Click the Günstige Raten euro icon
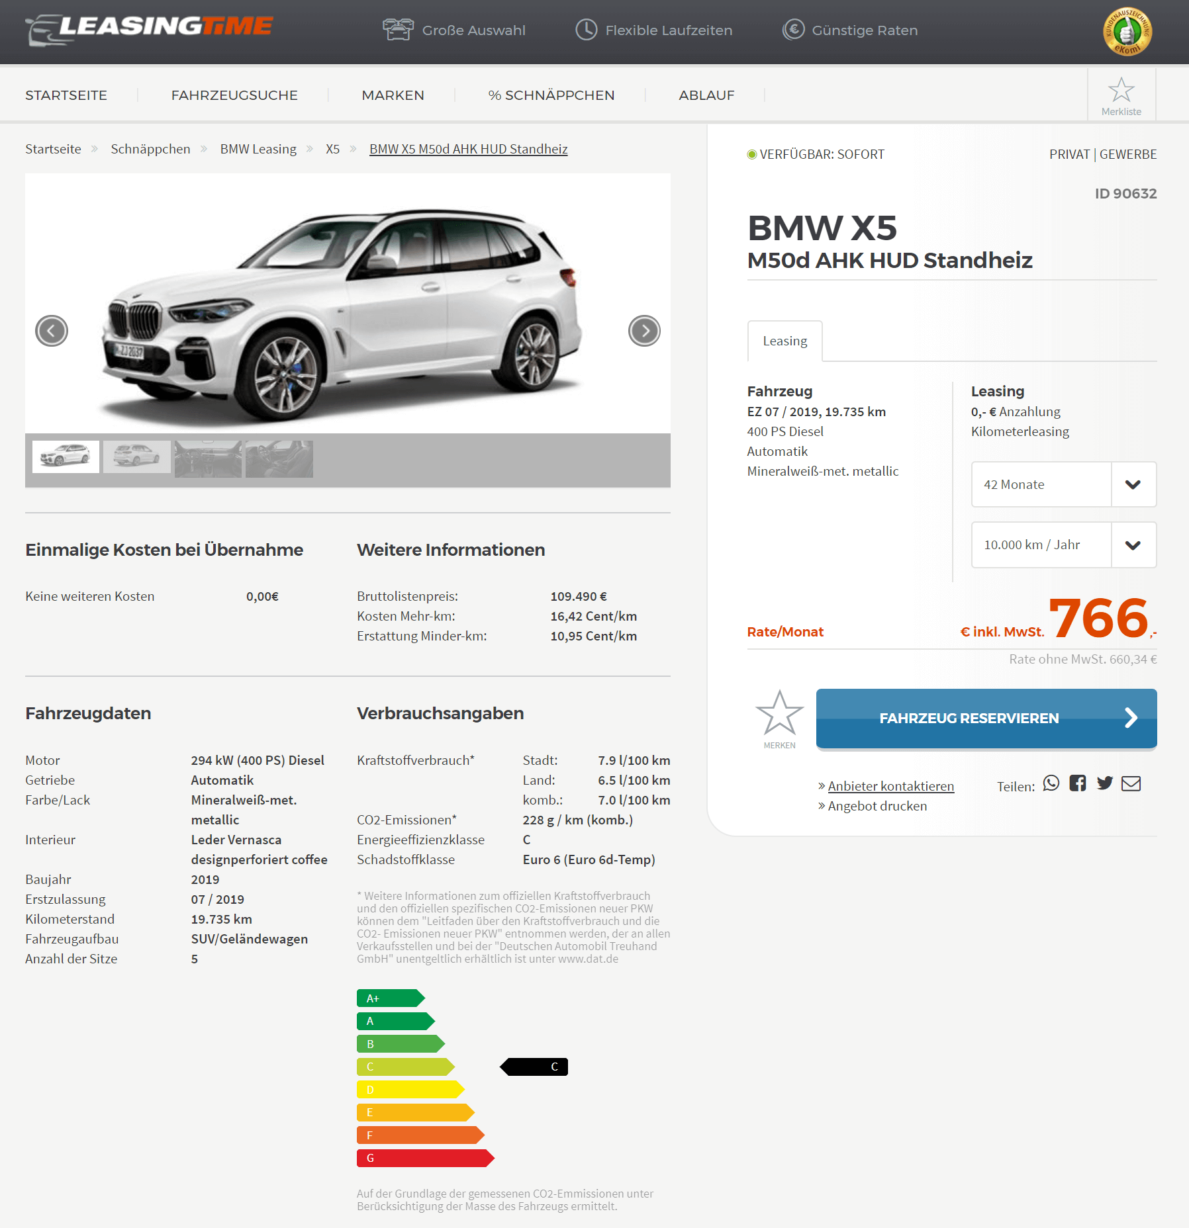The image size is (1189, 1228). (793, 30)
